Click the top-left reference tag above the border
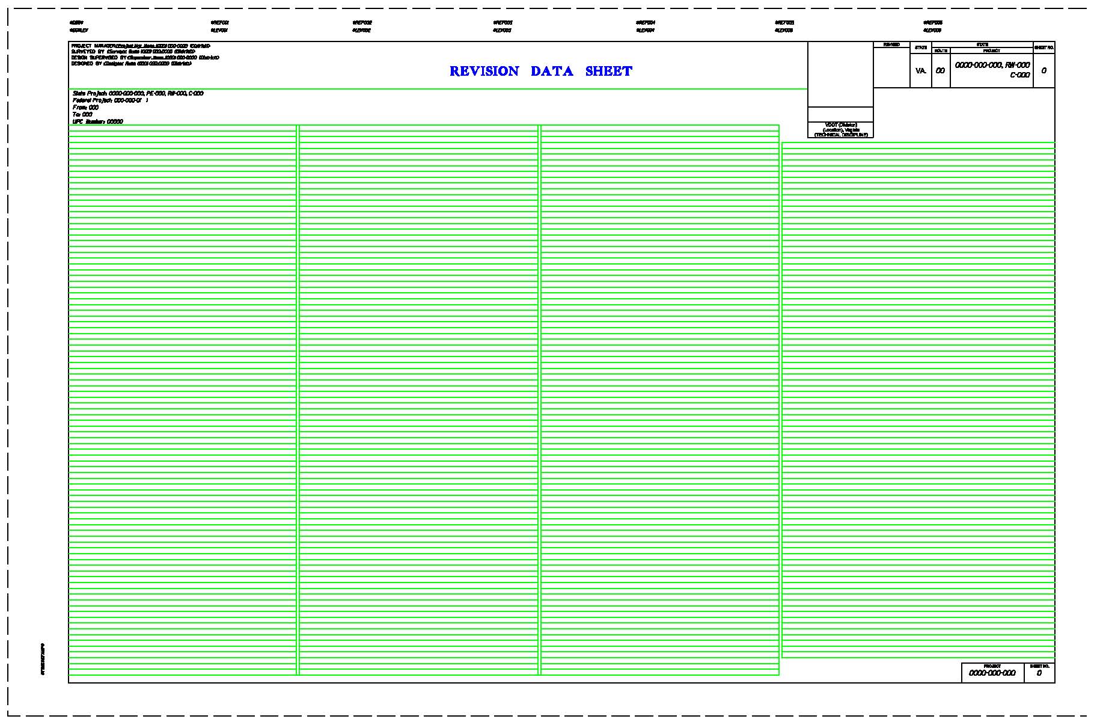Viewport: 1103px width, 722px height. click(76, 23)
